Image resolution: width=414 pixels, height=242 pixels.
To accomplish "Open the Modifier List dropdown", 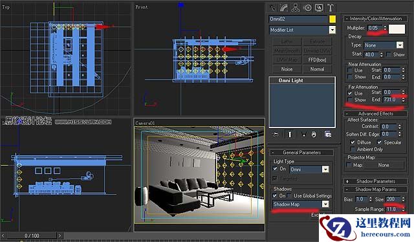I will pyautogui.click(x=332, y=30).
